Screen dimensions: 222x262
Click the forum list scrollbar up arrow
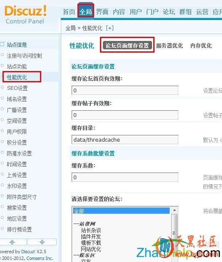click(175, 210)
